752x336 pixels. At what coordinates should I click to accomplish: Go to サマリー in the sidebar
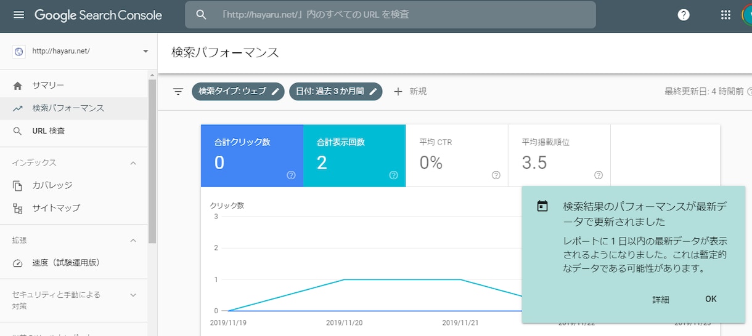pos(74,86)
